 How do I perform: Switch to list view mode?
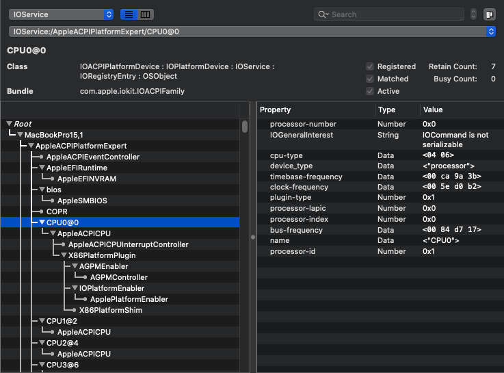[129, 14]
